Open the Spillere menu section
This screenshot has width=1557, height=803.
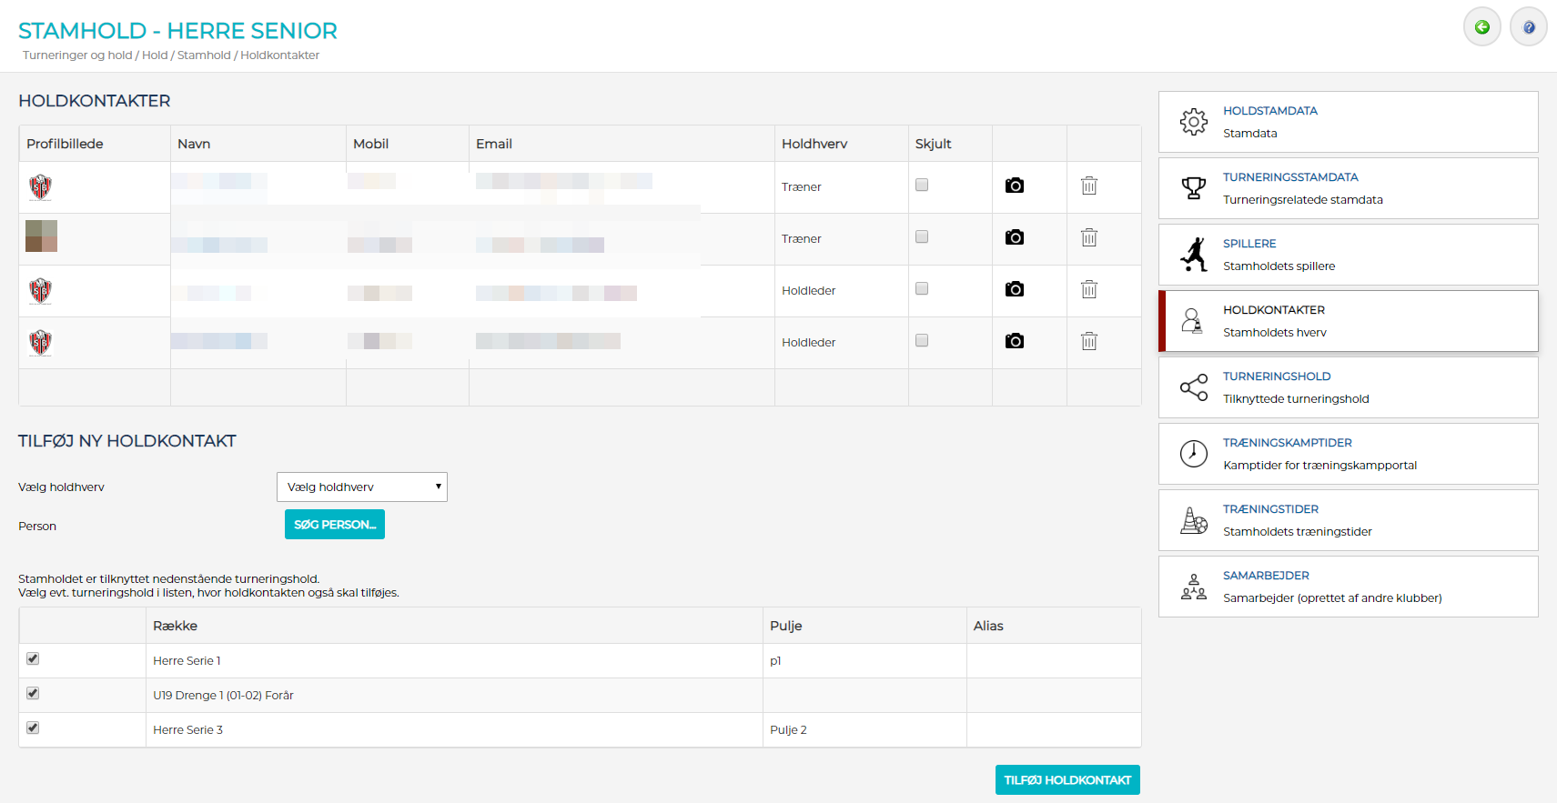pyautogui.click(x=1249, y=244)
